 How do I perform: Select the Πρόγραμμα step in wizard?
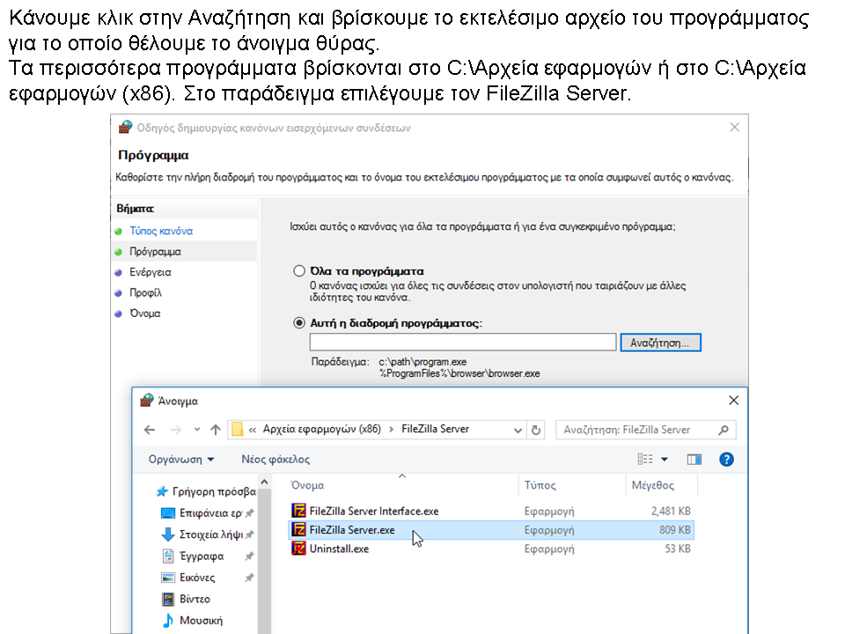pos(155,252)
